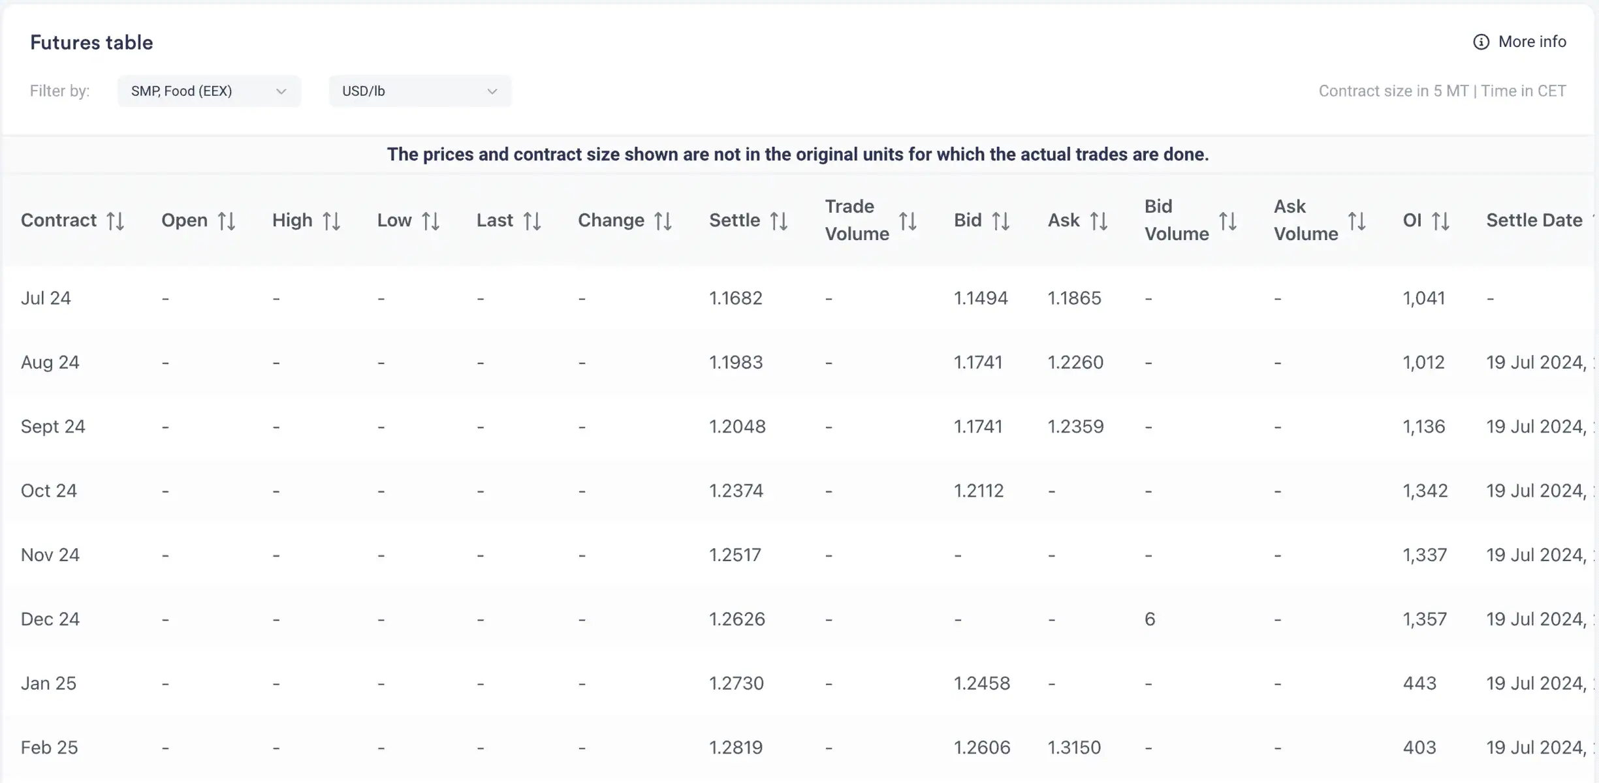Sort by Trade Volume arrows icon

pos(908,221)
